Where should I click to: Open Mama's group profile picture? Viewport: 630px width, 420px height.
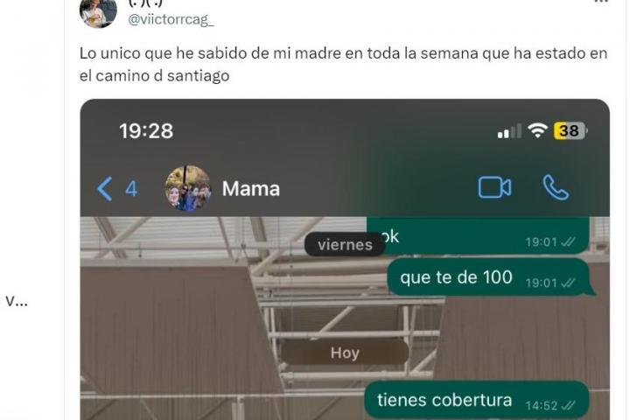(188, 188)
